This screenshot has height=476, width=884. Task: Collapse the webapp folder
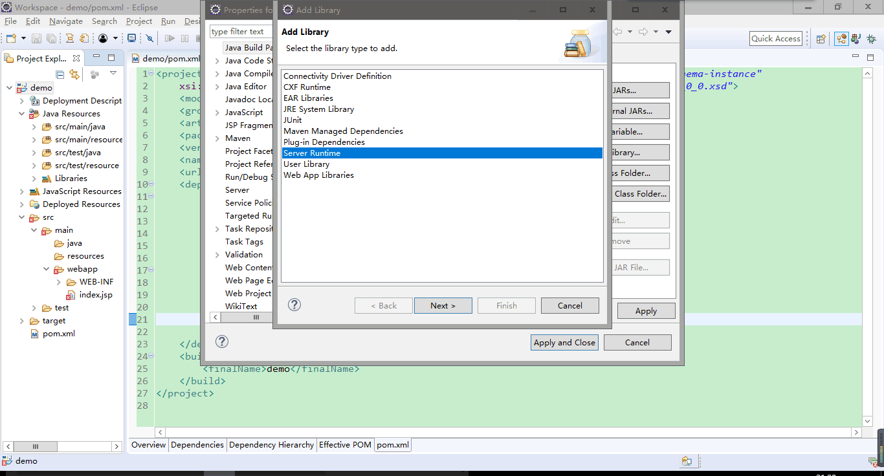pyautogui.click(x=47, y=268)
